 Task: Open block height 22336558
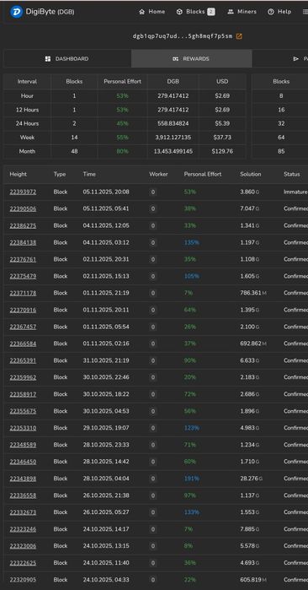tap(23, 495)
